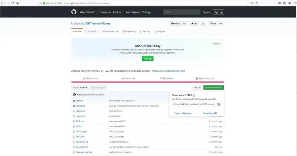Switch to the Security tab
This screenshot has height=156, width=297.
click(x=145, y=32)
